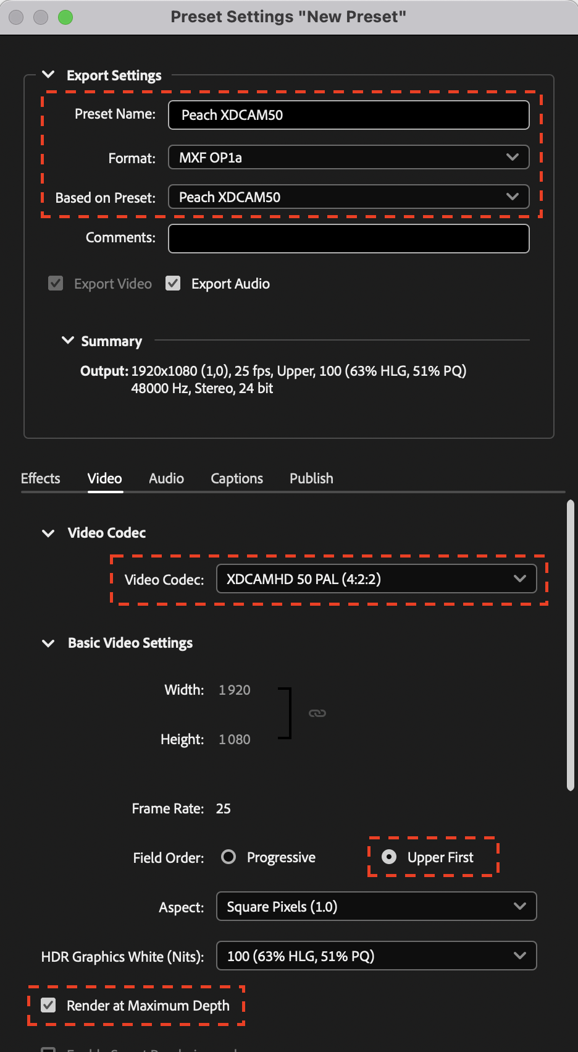Click the link icon constraining width and height
The width and height of the screenshot is (578, 1052).
click(317, 713)
